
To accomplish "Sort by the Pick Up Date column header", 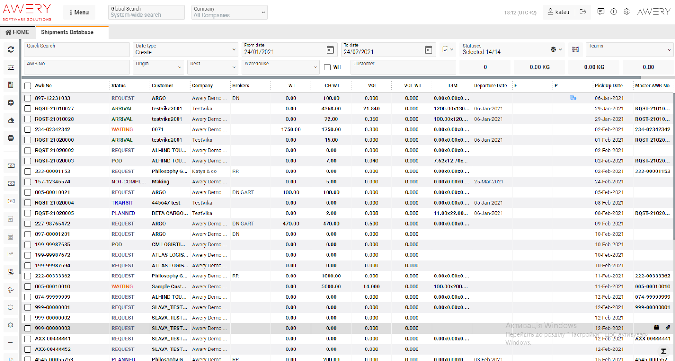I will [x=608, y=86].
